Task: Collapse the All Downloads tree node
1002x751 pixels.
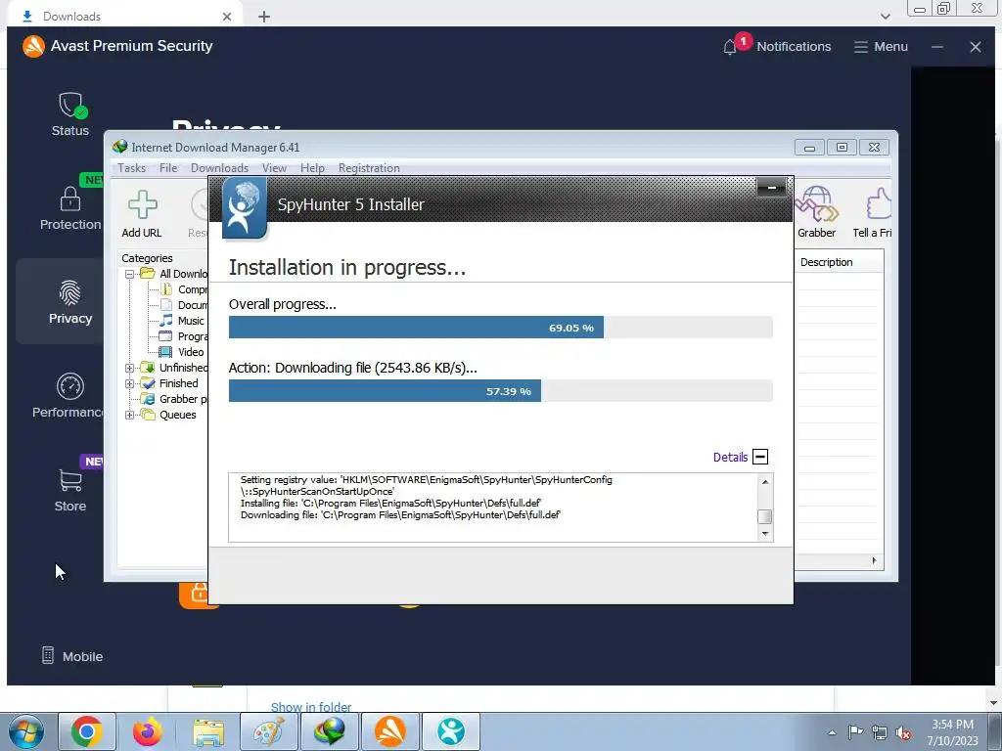Action: click(130, 274)
